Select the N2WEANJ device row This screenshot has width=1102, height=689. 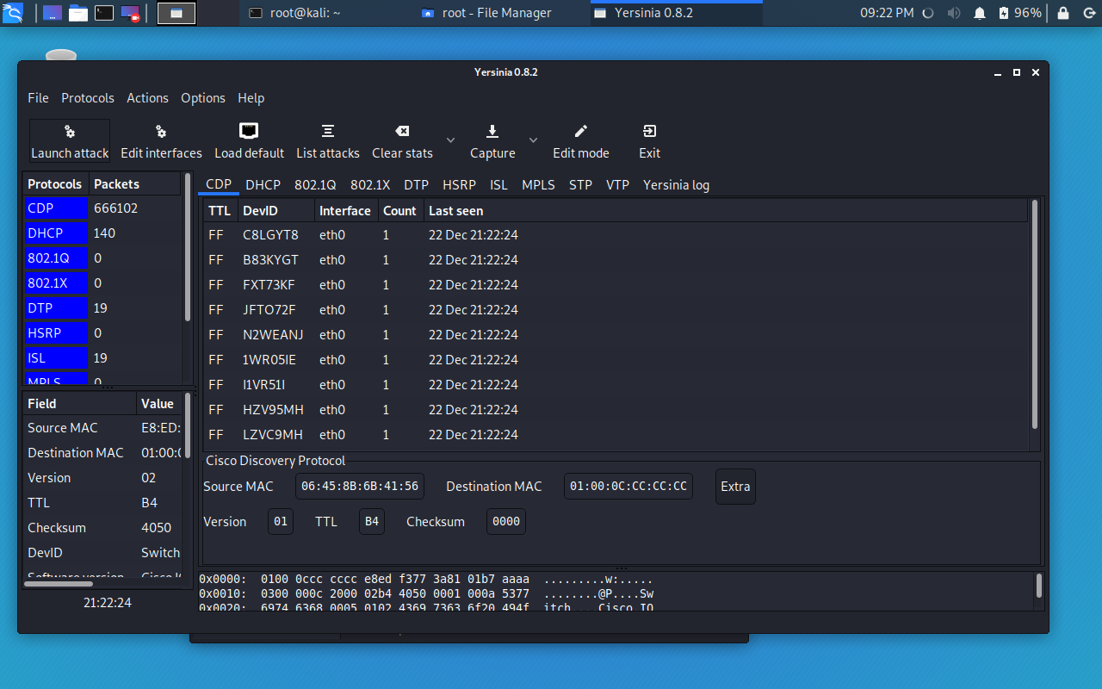(273, 335)
